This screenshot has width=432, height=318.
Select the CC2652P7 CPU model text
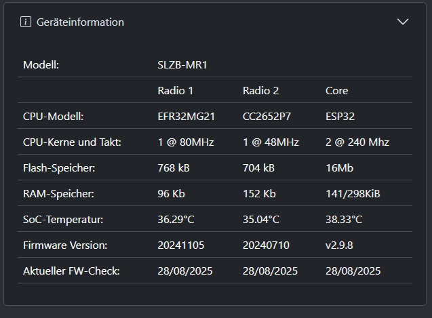click(x=267, y=117)
